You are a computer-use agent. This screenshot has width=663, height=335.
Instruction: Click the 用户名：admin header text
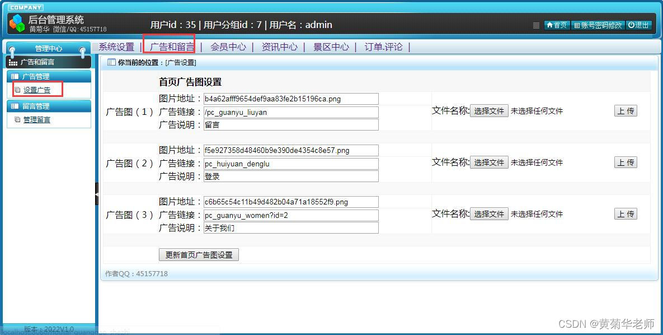(x=300, y=25)
